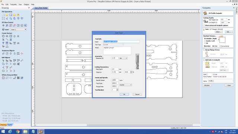Select the Draw Rectangle tool

point(11,36)
